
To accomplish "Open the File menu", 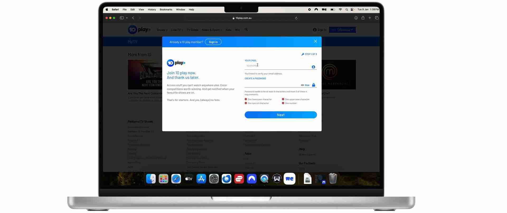I will [x=125, y=9].
